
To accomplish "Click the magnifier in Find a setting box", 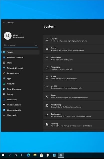I will click(x=36, y=45).
